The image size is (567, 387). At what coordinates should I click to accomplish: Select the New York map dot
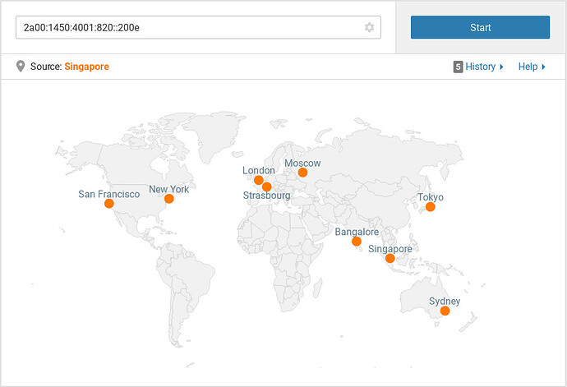click(x=169, y=199)
